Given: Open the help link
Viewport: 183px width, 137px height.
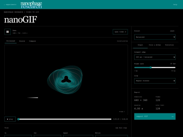Looking at the screenshot, I should click(175, 4).
